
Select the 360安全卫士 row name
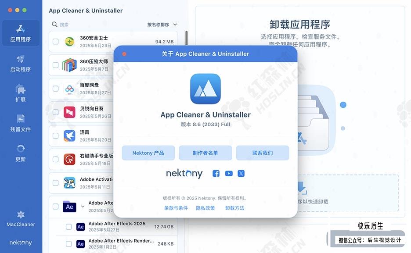(x=94, y=38)
